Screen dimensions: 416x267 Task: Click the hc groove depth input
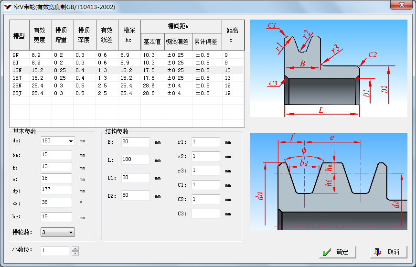56,217
